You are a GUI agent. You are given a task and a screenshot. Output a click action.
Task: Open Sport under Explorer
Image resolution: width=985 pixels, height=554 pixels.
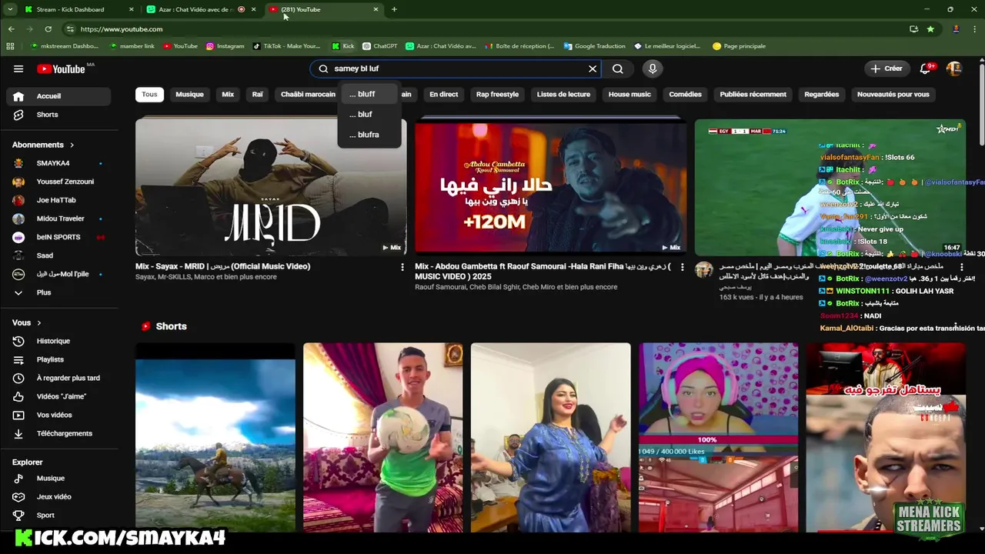(x=58, y=515)
